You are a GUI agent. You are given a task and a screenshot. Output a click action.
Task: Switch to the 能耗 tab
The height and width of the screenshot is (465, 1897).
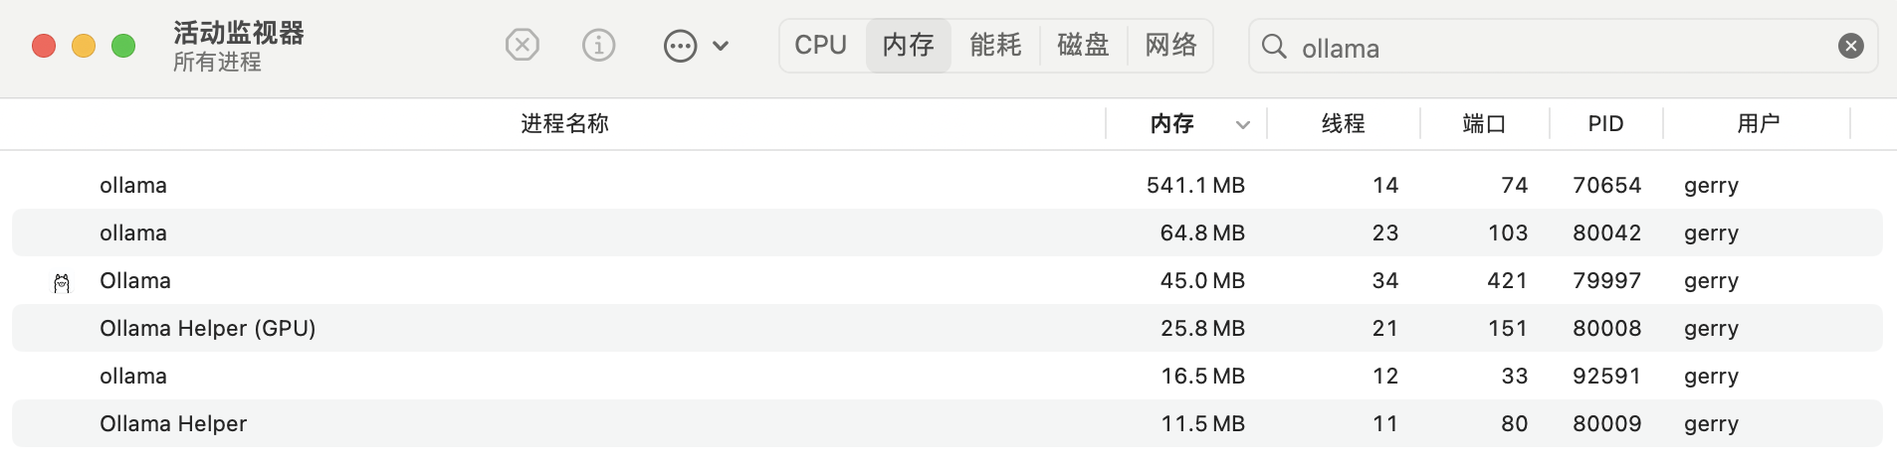995,45
